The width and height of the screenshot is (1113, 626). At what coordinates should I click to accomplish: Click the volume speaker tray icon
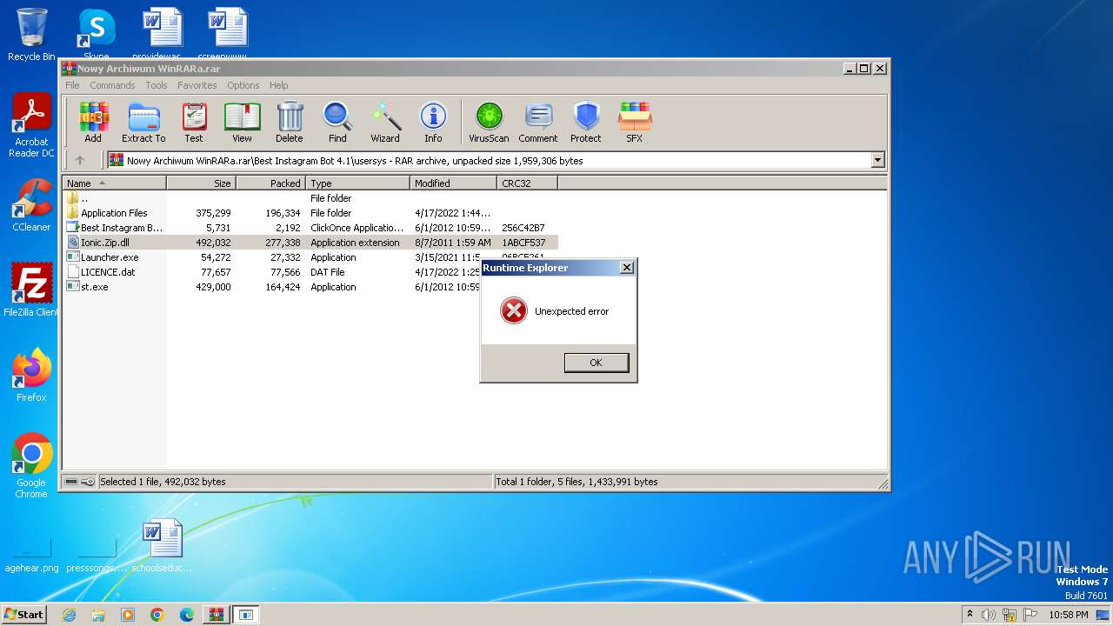click(x=989, y=615)
